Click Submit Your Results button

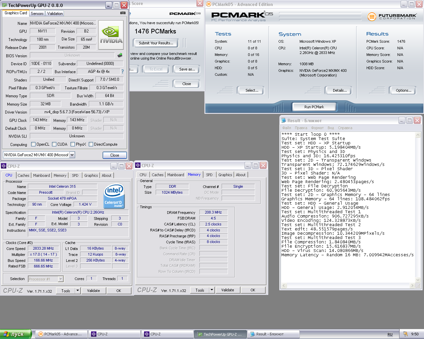[156, 43]
